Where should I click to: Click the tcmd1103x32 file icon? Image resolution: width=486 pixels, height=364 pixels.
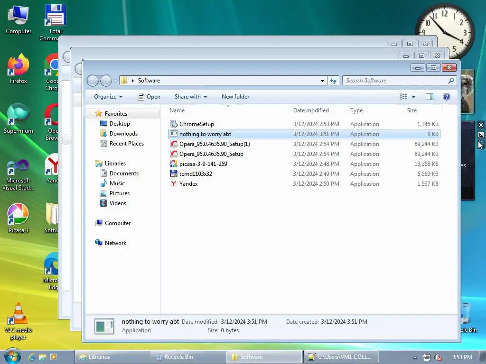coord(174,173)
